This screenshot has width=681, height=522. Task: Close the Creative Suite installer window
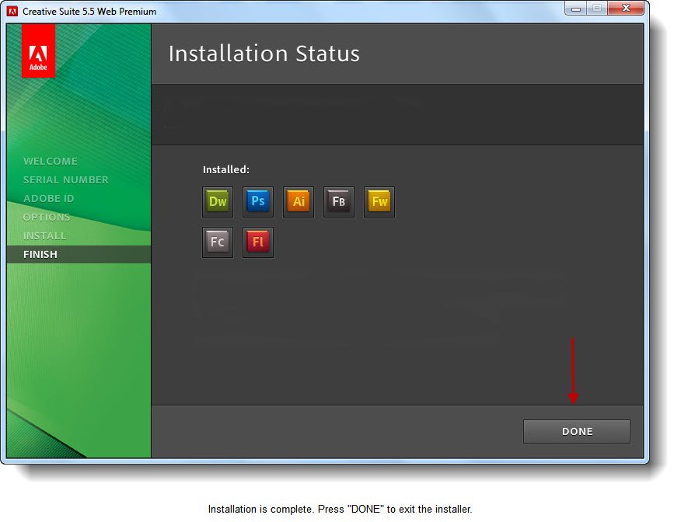point(625,9)
